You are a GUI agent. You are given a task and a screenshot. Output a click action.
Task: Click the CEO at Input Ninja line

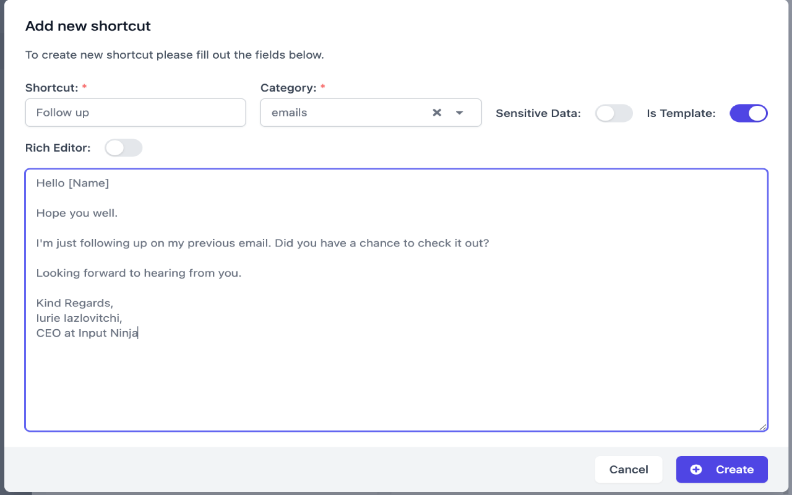[87, 334]
